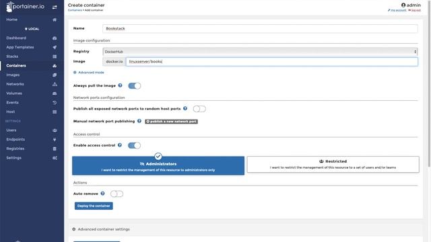Click the Portainer.io logo

tap(25, 7)
